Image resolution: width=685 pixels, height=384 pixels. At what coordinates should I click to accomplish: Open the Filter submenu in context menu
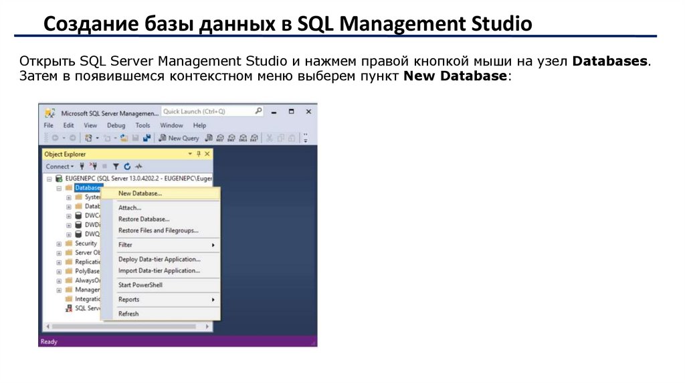(161, 245)
